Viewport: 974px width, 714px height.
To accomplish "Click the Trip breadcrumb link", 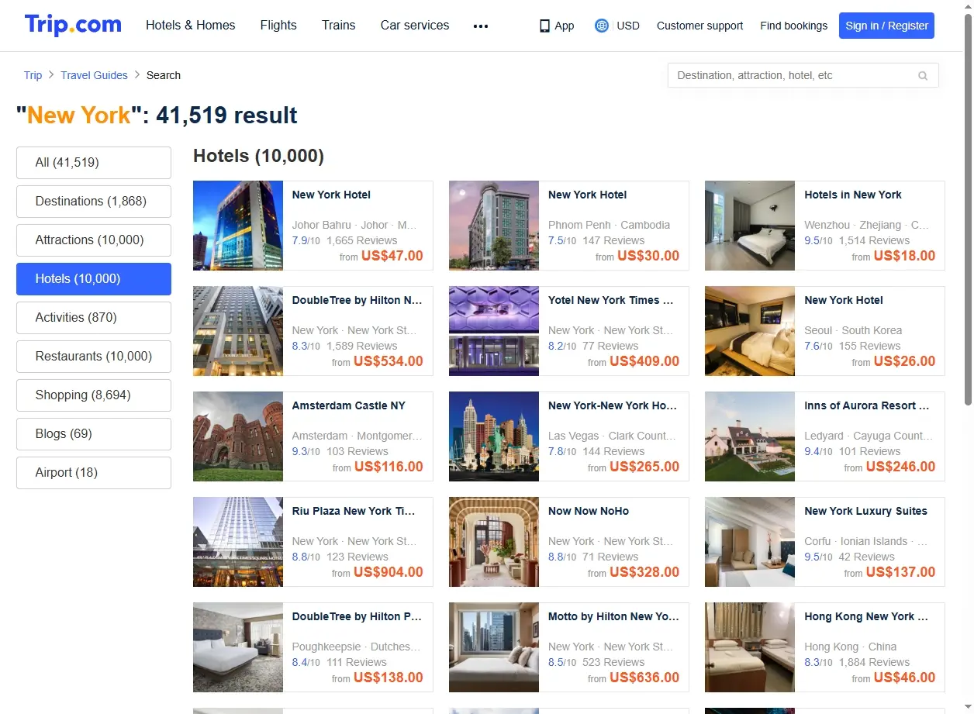I will pyautogui.click(x=33, y=75).
